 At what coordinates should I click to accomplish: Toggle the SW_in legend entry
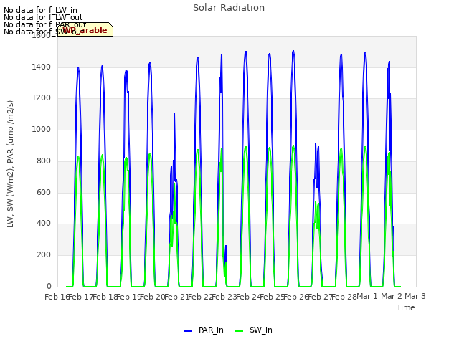coord(254,330)
